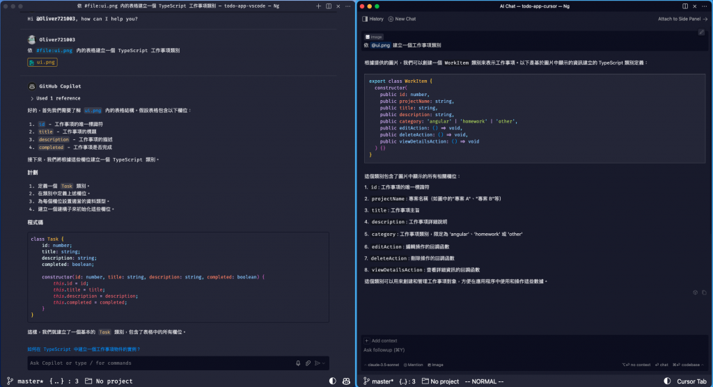Click the inline Task code chip in Copilot summary
The image size is (713, 387).
tap(104, 332)
